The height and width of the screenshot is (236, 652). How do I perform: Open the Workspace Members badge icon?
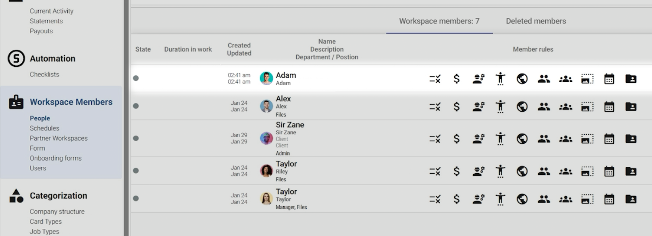click(x=16, y=102)
